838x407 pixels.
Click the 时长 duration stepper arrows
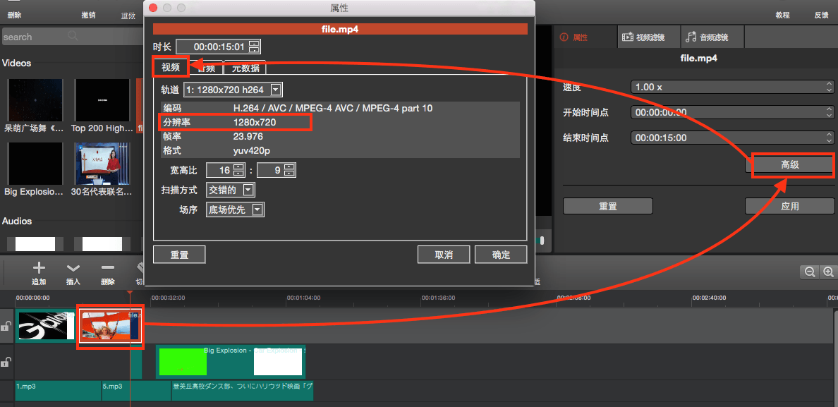click(x=255, y=47)
